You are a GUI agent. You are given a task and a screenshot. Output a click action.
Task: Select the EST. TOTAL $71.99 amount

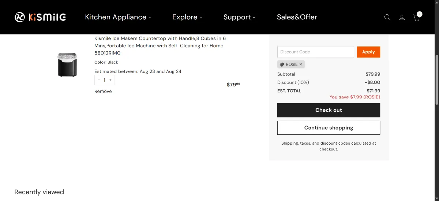click(373, 91)
